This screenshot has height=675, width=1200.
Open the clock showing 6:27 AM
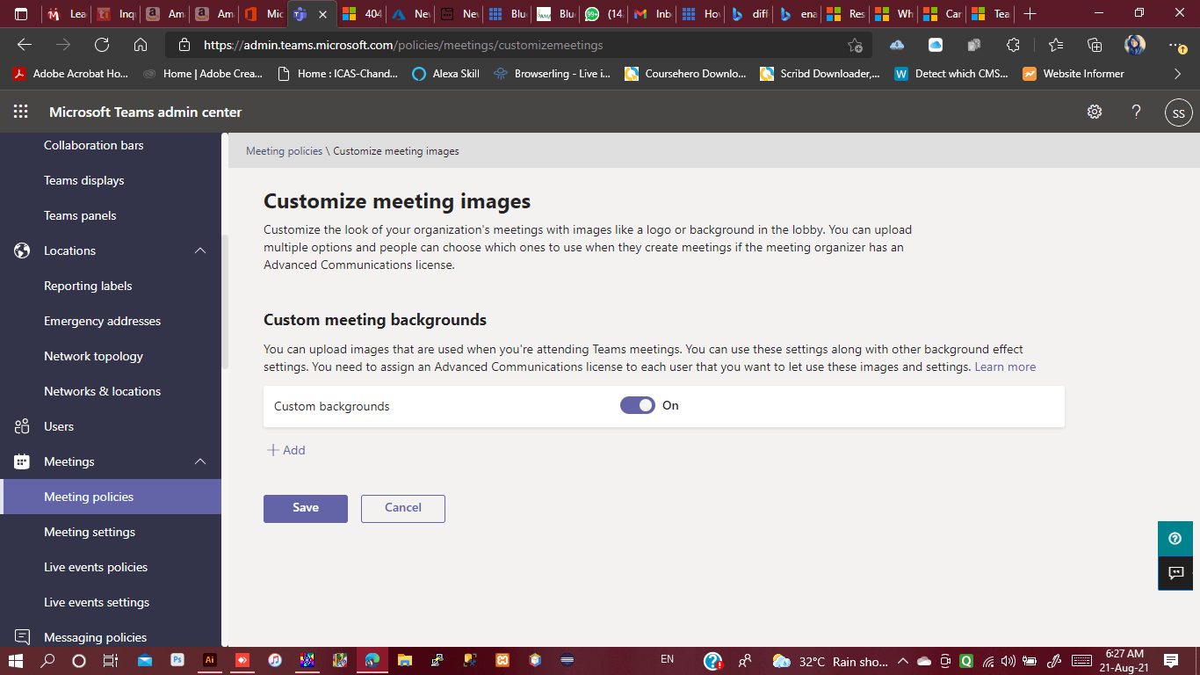pyautogui.click(x=1124, y=660)
